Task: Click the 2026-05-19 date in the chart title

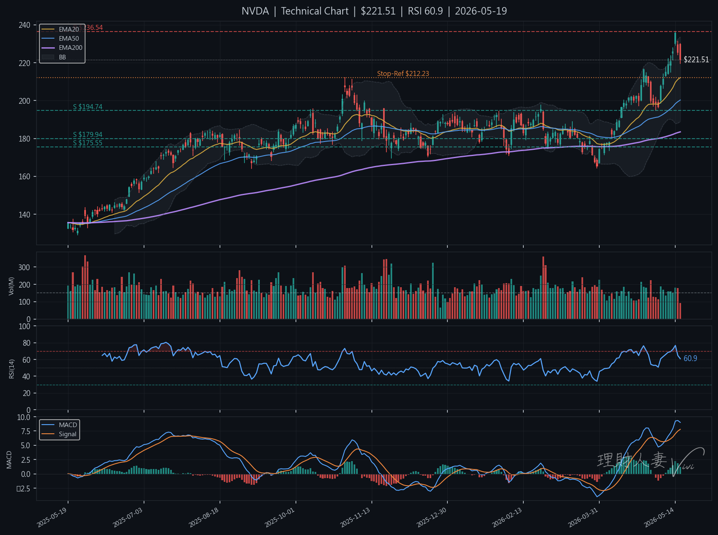Action: pyautogui.click(x=481, y=11)
